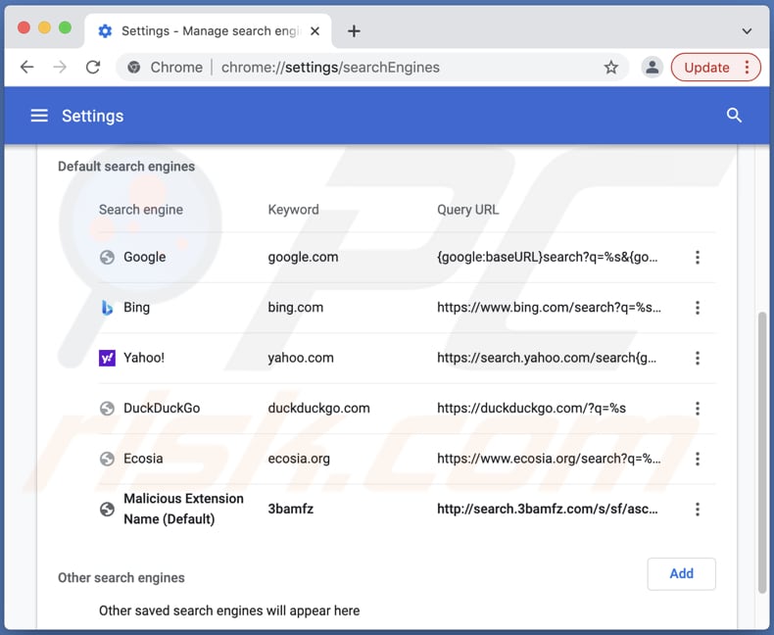
Task: Open the Settings hamburger menu
Action: coord(39,116)
